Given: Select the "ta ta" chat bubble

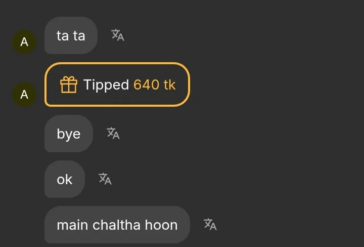Looking at the screenshot, I should [x=71, y=35].
